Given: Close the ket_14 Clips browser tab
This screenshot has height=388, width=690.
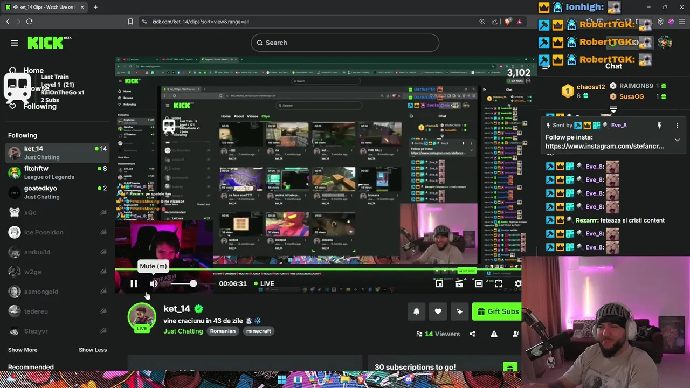Looking at the screenshot, I should pos(81,7).
